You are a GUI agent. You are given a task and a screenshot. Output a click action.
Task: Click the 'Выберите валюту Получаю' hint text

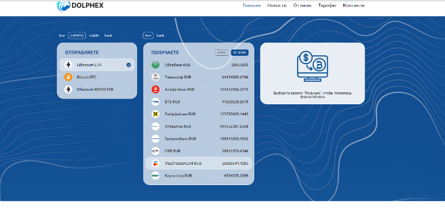[x=313, y=95]
